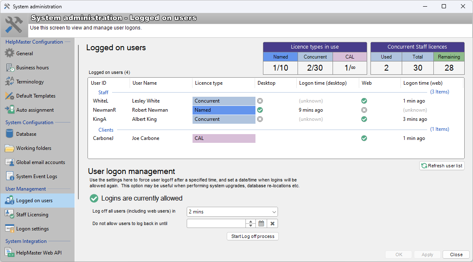The height and width of the screenshot is (262, 473).
Task: Sort by Licence type column
Action: 223,83
